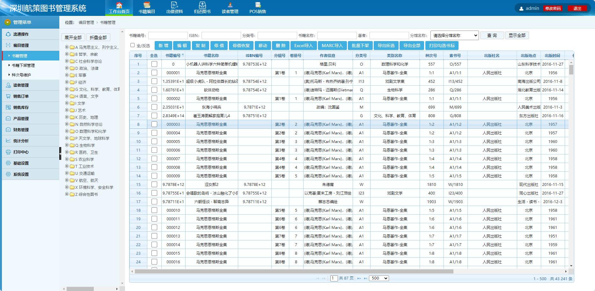Screen dimensions: 595x291
Task: Check the box for book 000001
Action: click(x=154, y=73)
